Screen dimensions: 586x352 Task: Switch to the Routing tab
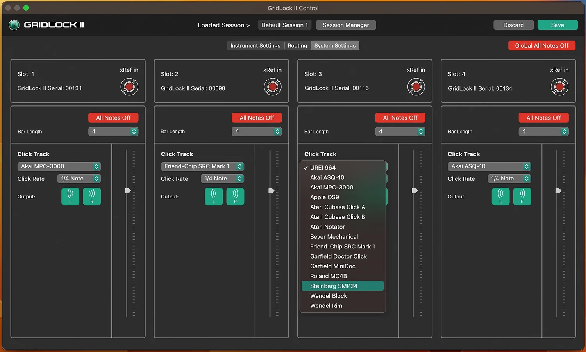coord(297,45)
